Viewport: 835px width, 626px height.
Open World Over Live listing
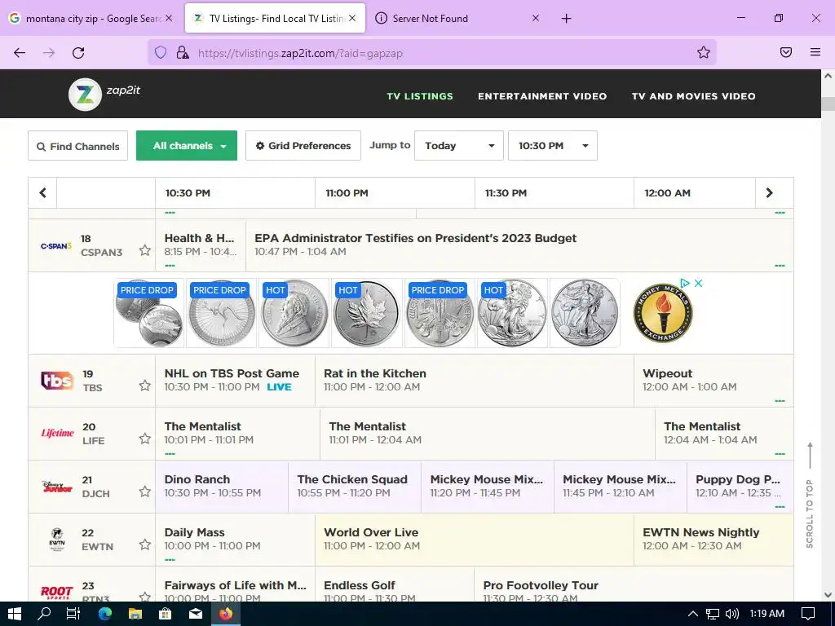(x=475, y=540)
